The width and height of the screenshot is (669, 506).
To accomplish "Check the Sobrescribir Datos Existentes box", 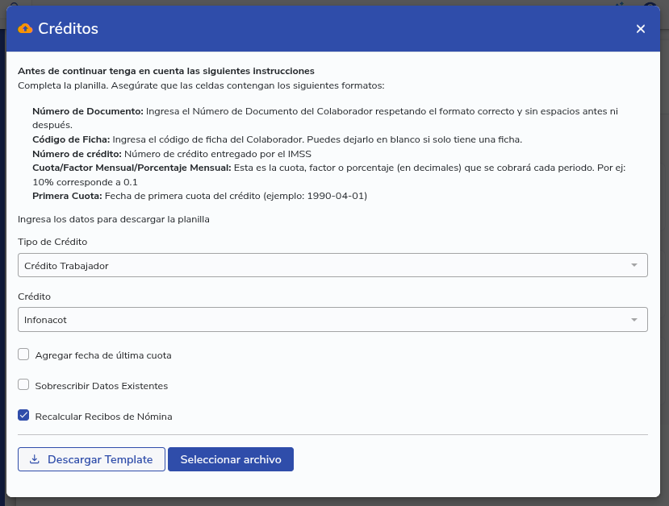I will pyautogui.click(x=23, y=385).
